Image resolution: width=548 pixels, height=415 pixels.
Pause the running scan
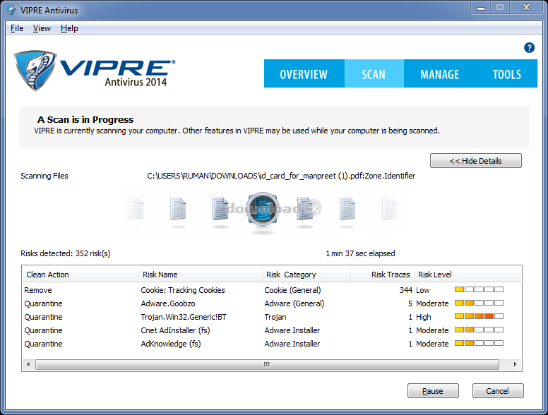pyautogui.click(x=433, y=391)
